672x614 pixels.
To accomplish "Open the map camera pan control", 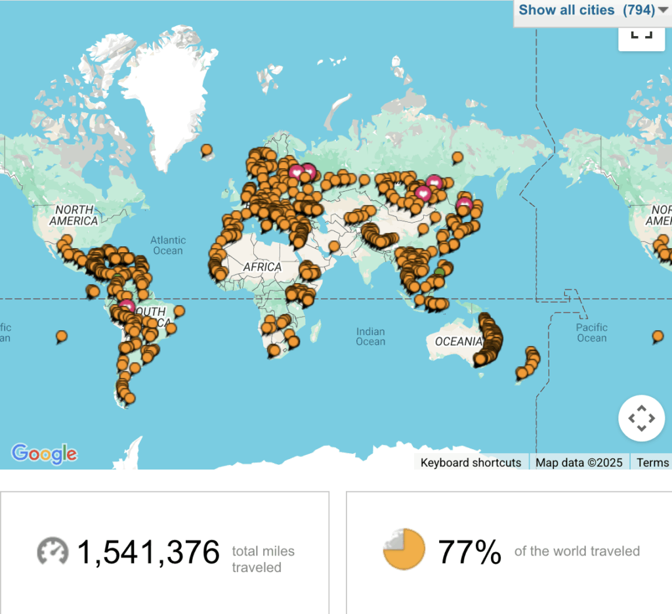I will pos(641,418).
